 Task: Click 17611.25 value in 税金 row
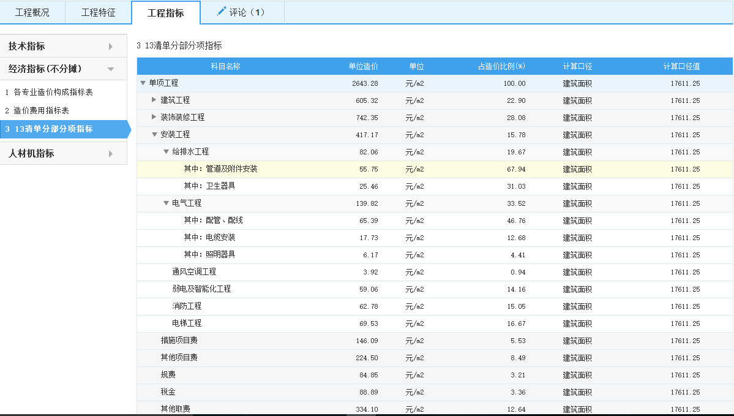[685, 393]
